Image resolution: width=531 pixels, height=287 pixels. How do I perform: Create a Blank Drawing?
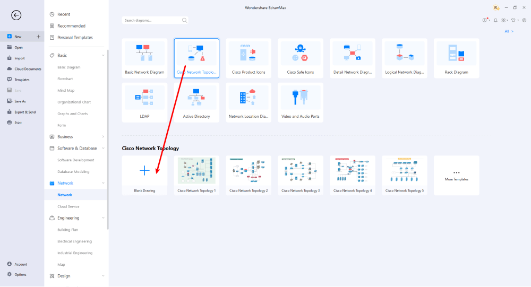click(x=144, y=175)
